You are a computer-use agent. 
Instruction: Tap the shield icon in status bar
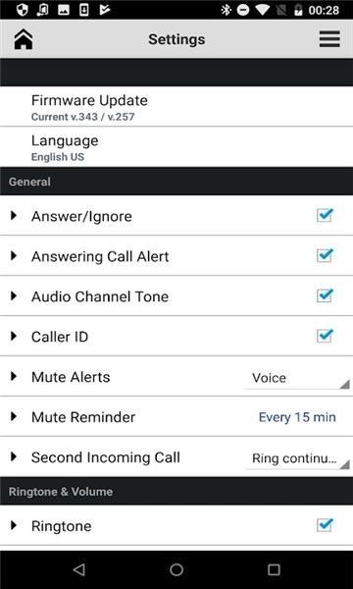coord(23,10)
